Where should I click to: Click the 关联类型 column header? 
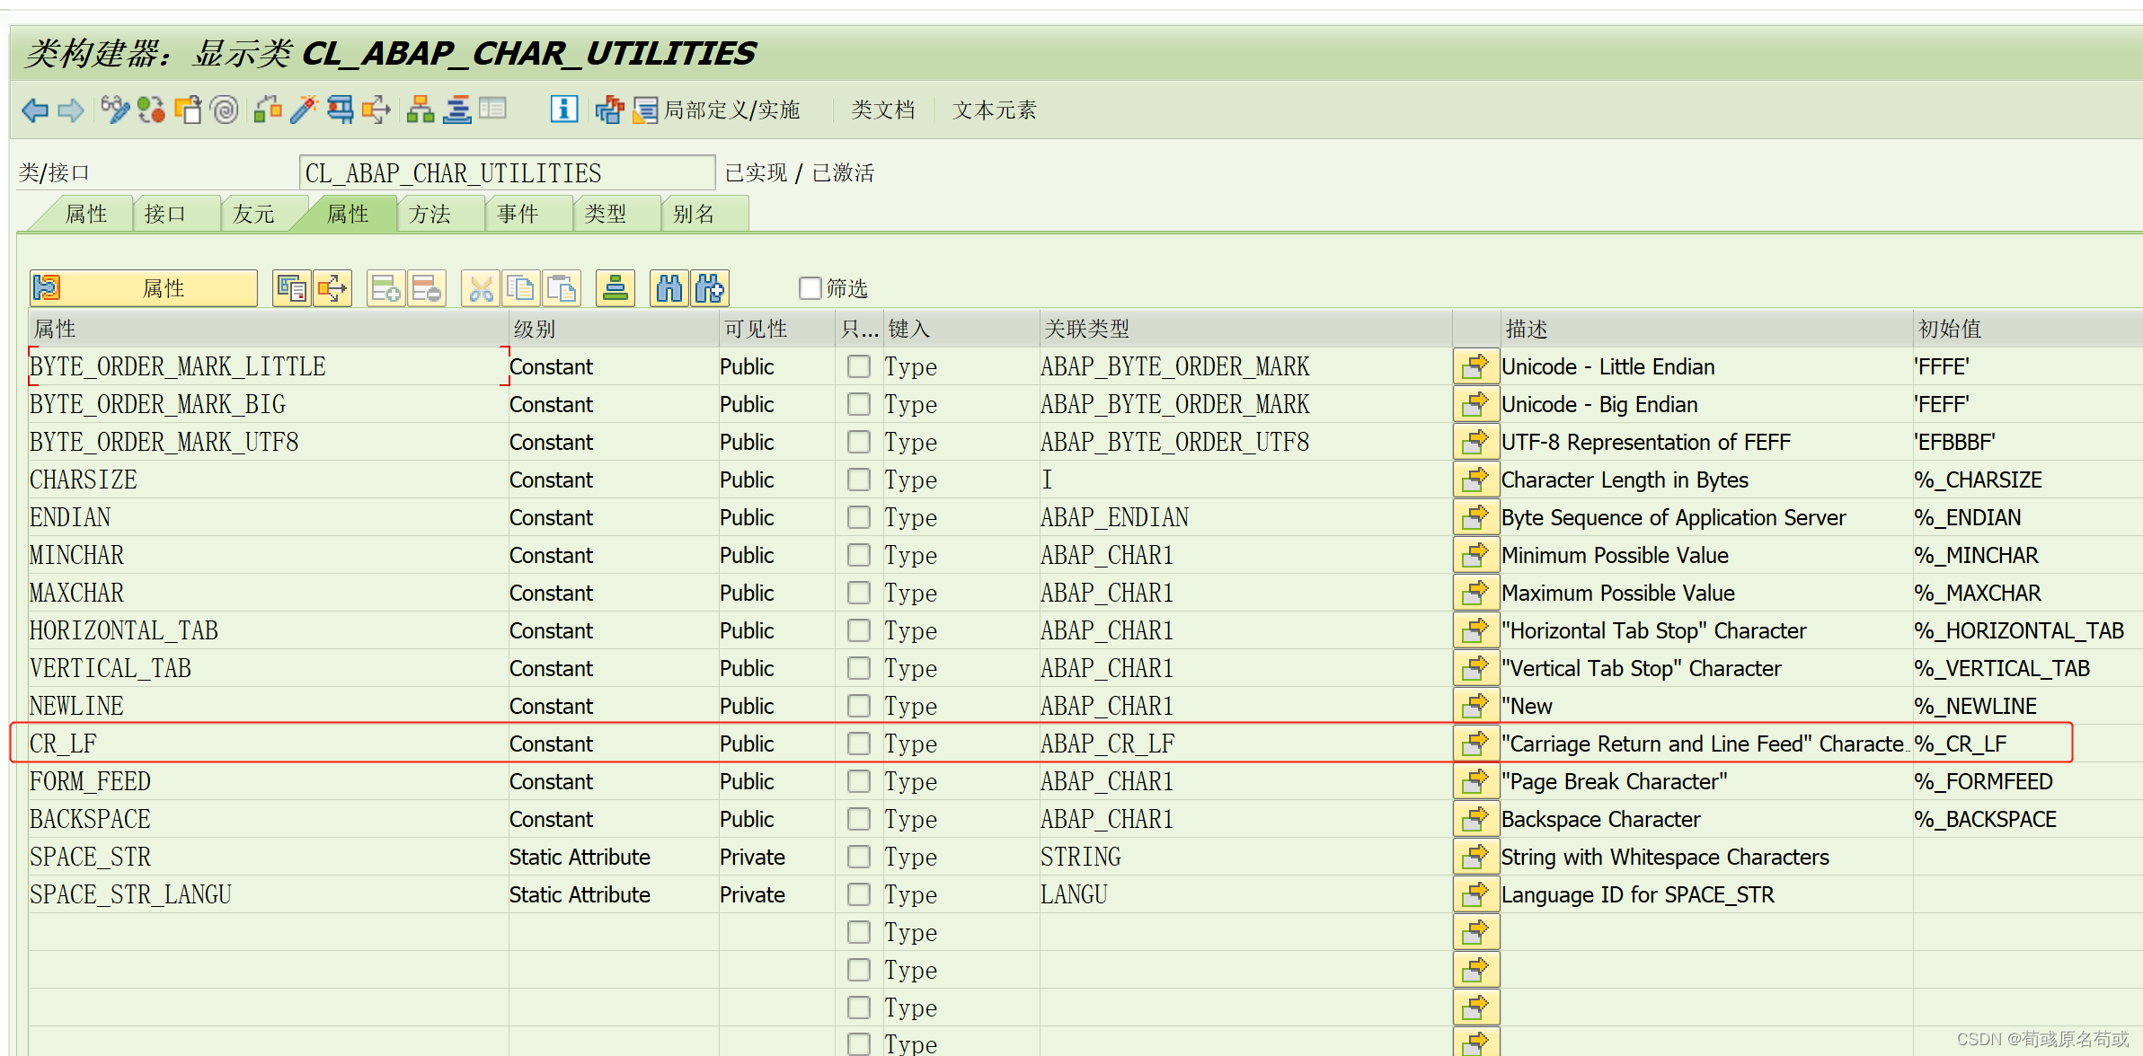(1245, 329)
